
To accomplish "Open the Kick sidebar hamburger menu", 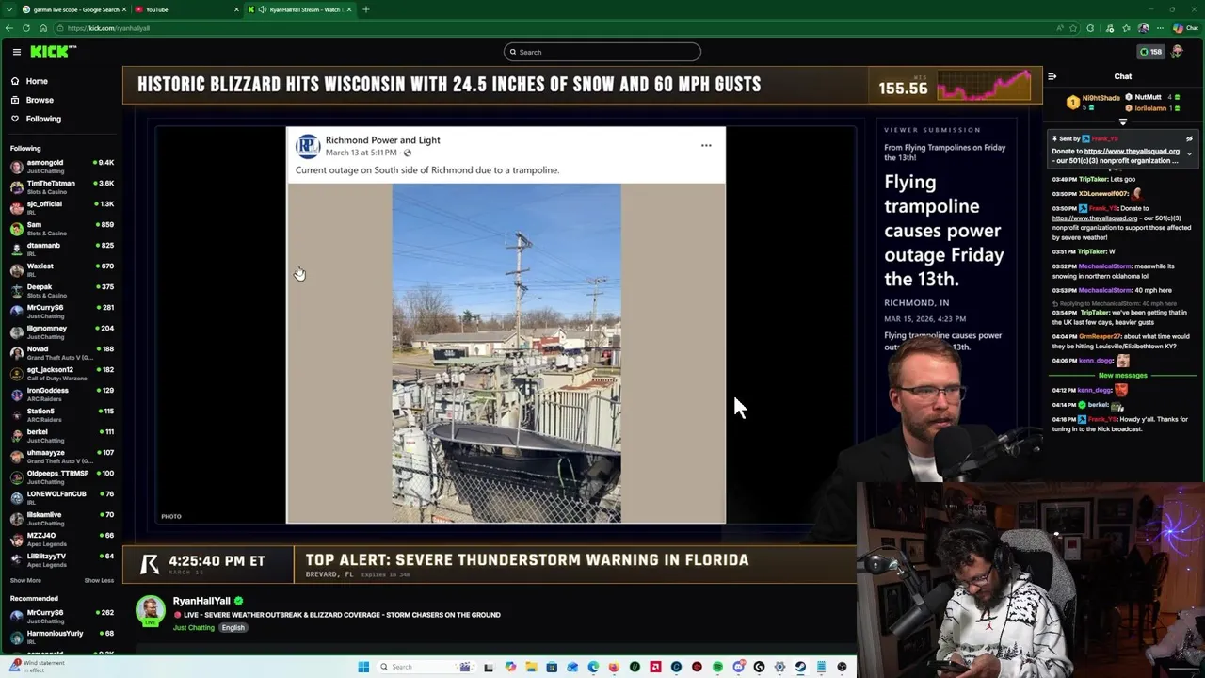I will (16, 52).
